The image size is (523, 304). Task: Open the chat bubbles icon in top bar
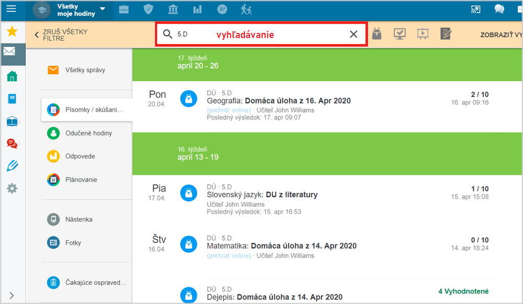(x=499, y=9)
